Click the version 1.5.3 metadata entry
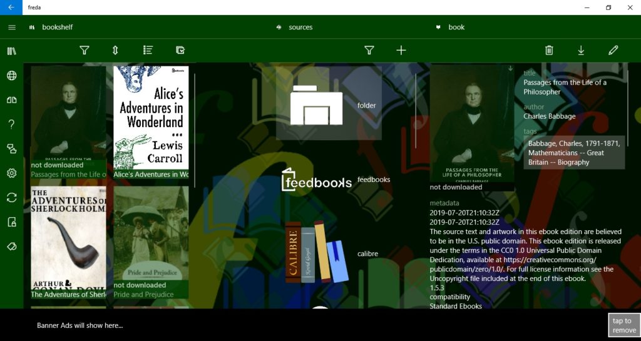 pyautogui.click(x=437, y=287)
